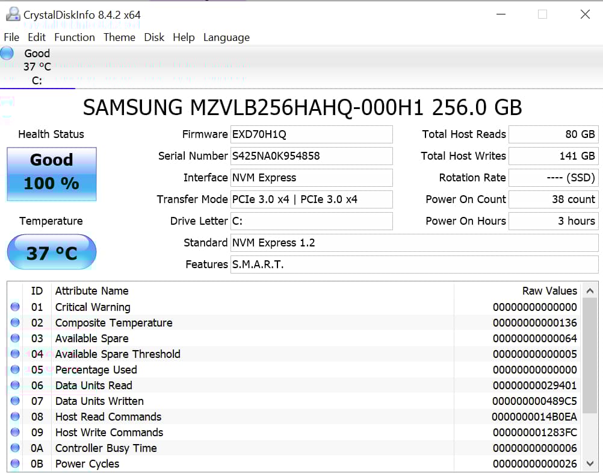Click the indicator icon for Available Spare
603x476 pixels.
pos(15,338)
